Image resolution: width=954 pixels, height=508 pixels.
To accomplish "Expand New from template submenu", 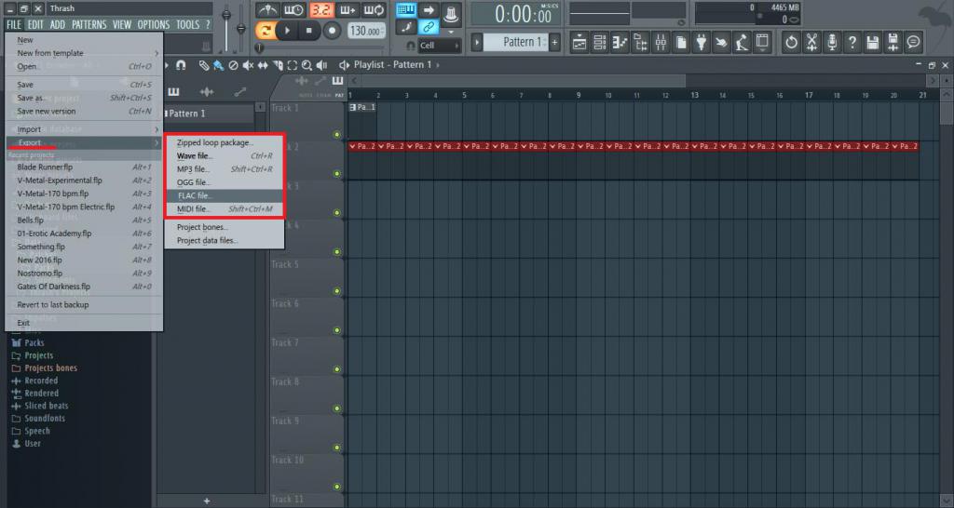I will tap(84, 53).
